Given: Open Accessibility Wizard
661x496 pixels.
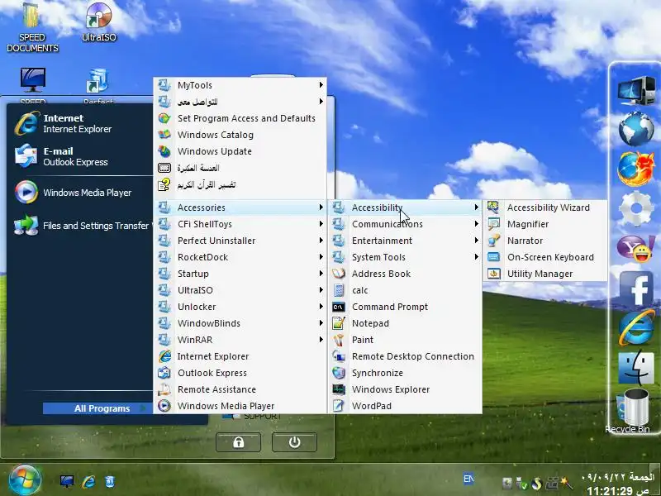Looking at the screenshot, I should pyautogui.click(x=544, y=207).
